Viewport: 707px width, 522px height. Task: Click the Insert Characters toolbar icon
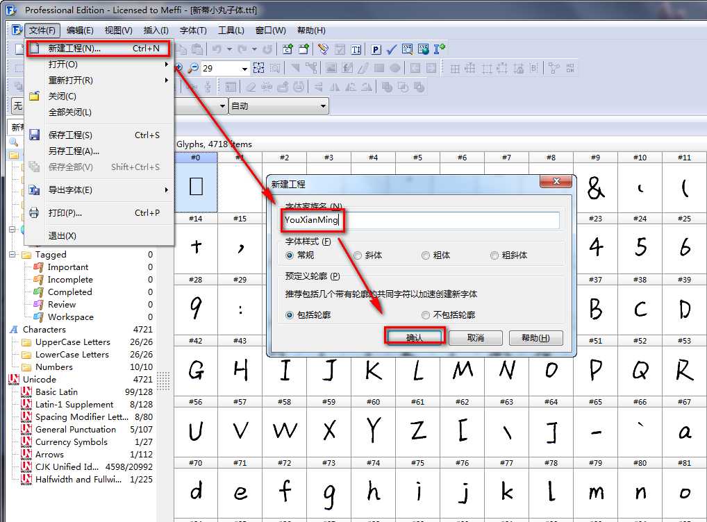288,49
